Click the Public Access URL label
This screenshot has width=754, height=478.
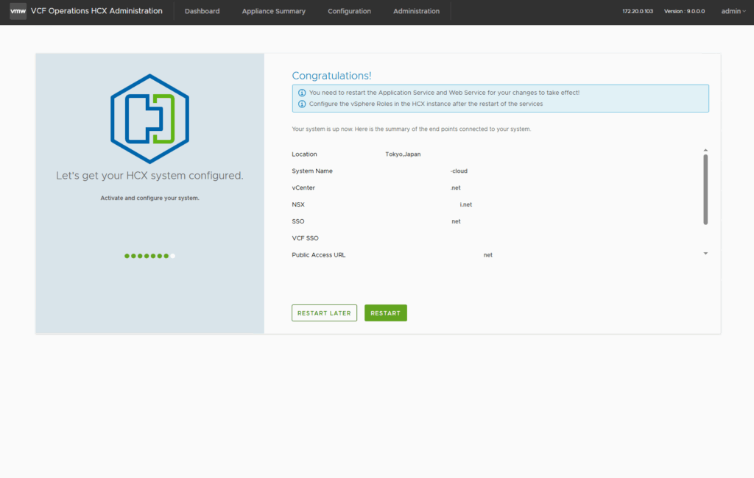click(318, 255)
